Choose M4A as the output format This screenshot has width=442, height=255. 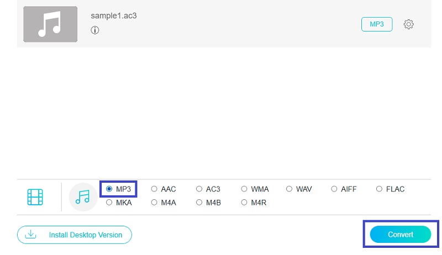pyautogui.click(x=154, y=203)
